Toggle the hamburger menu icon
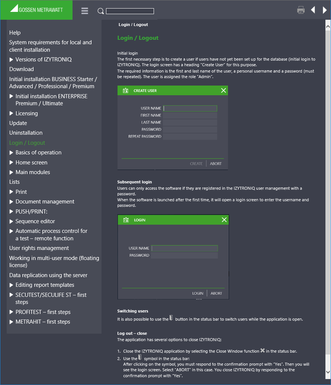The image size is (331, 385). tap(85, 11)
